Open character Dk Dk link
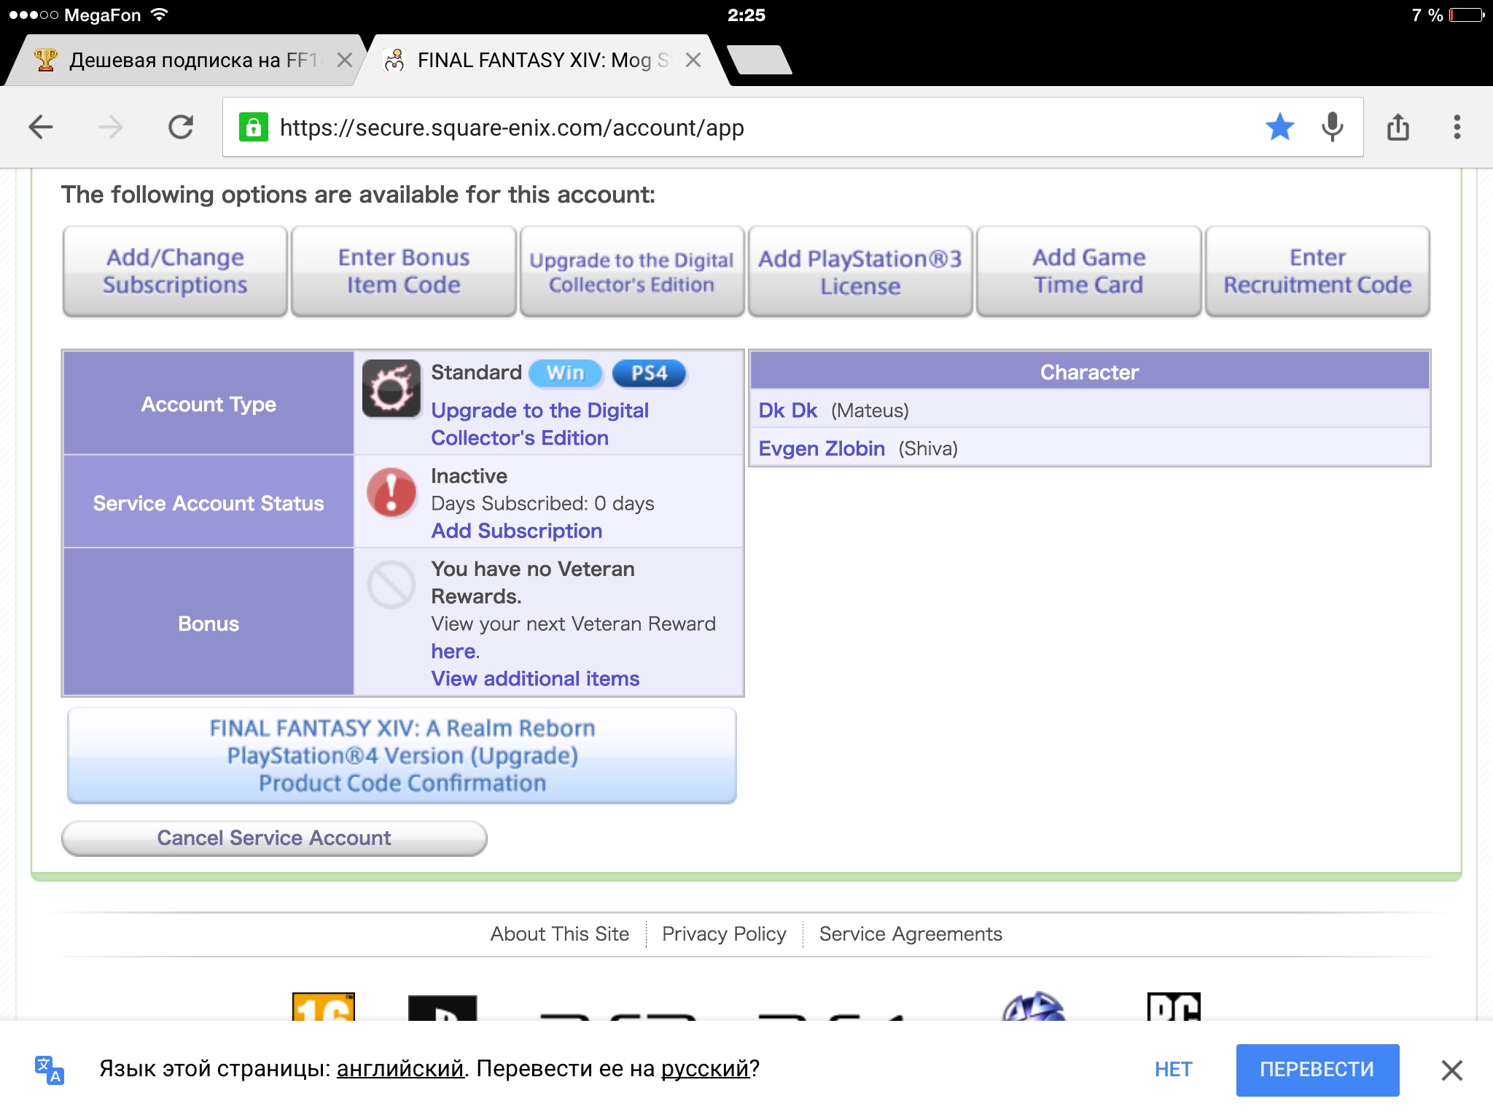The height and width of the screenshot is (1120, 1493). [787, 411]
